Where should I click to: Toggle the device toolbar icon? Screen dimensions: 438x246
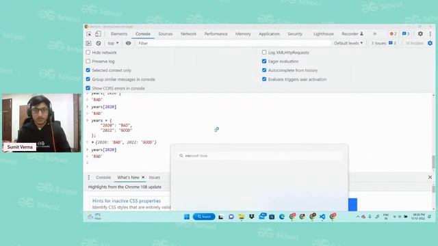(98, 33)
